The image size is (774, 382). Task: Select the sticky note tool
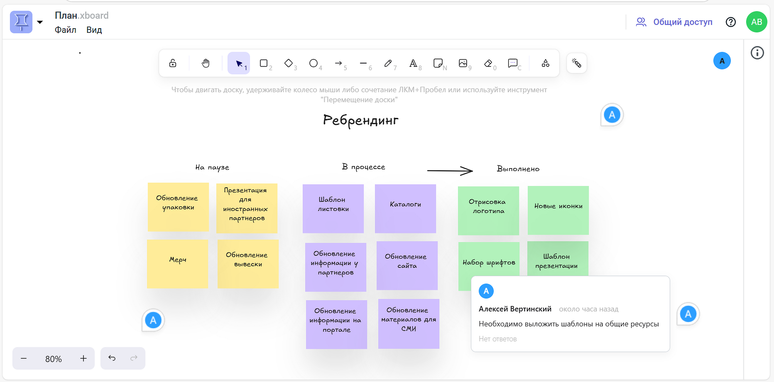(438, 63)
